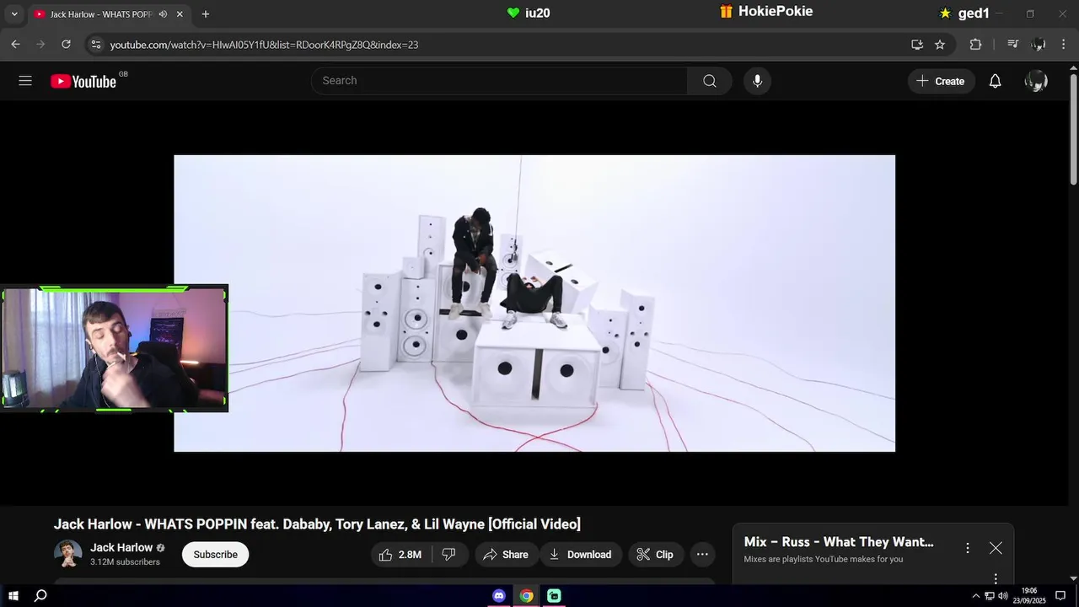Open Discord from the taskbar
The height and width of the screenshot is (607, 1079).
click(x=499, y=595)
